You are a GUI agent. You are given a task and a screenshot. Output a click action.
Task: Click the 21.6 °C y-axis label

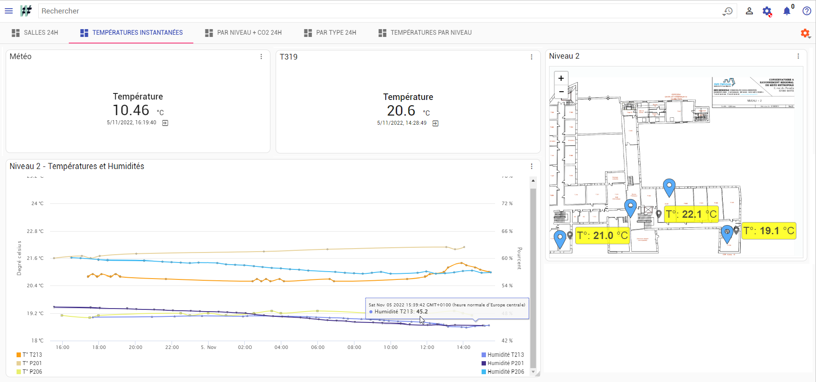[35, 258]
